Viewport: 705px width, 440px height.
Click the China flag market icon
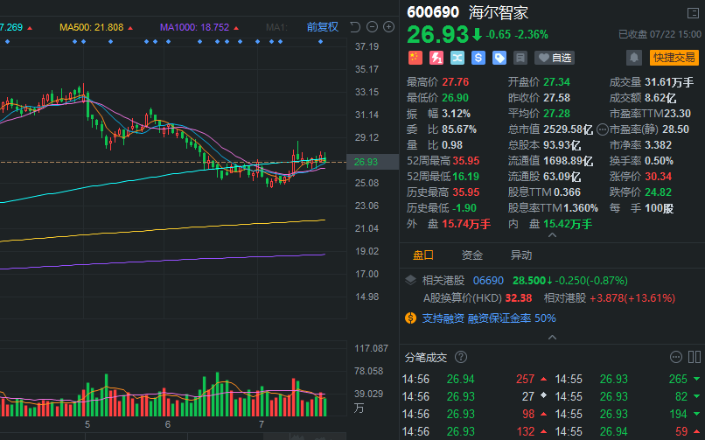click(415, 58)
